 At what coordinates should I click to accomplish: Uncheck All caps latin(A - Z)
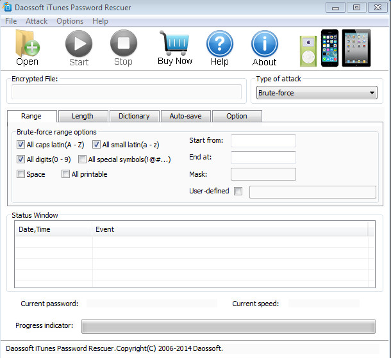tap(21, 145)
